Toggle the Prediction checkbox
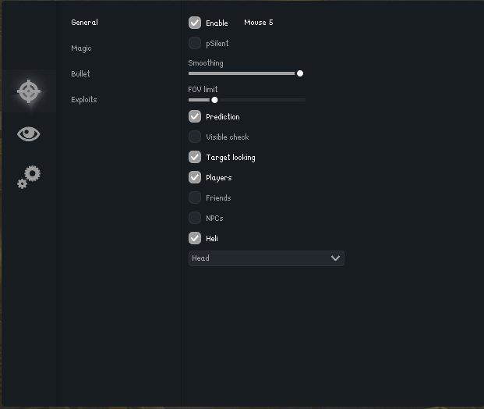This screenshot has width=484, height=409. [x=195, y=116]
